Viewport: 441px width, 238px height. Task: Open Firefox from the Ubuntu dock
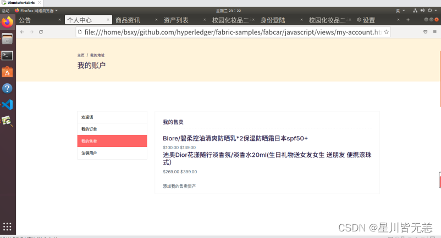tap(7, 22)
